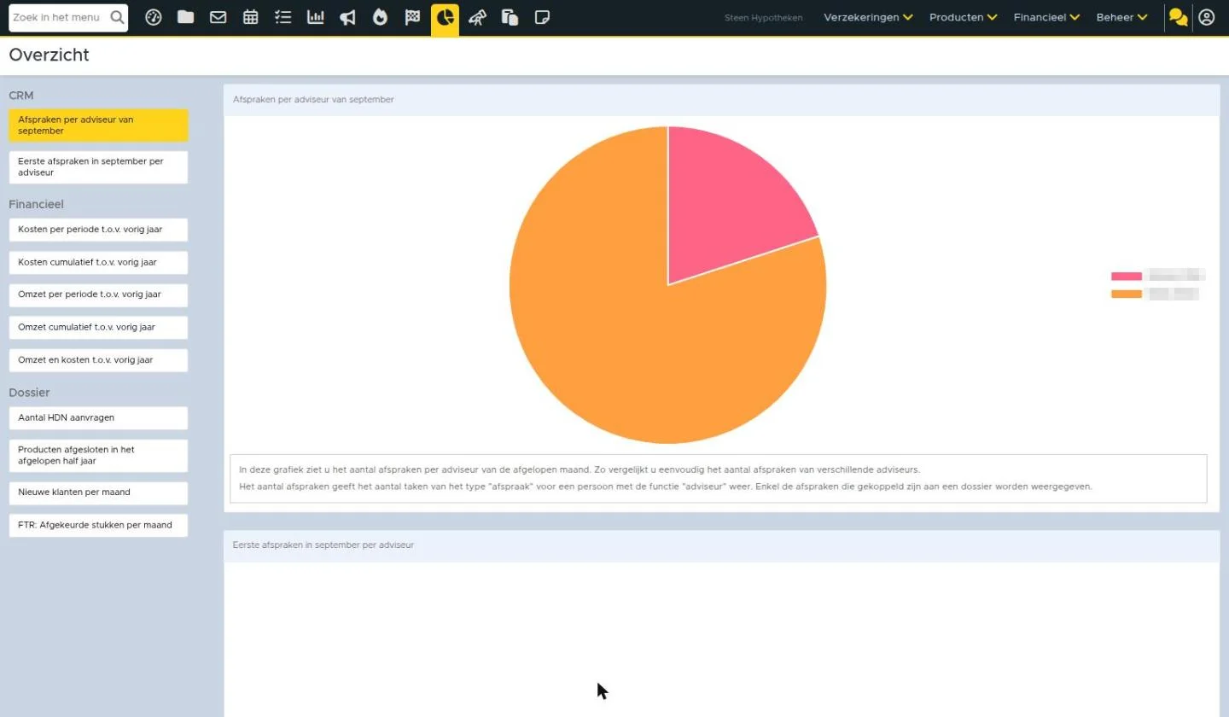Open the calendar icon
The image size is (1229, 717).
(x=250, y=17)
